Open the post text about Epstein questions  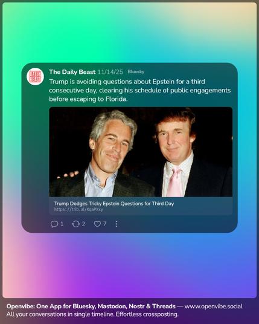click(139, 90)
